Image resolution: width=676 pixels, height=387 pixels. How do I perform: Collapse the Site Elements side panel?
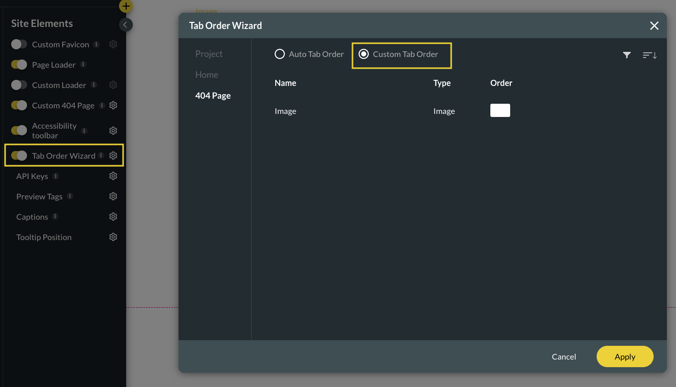[125, 24]
